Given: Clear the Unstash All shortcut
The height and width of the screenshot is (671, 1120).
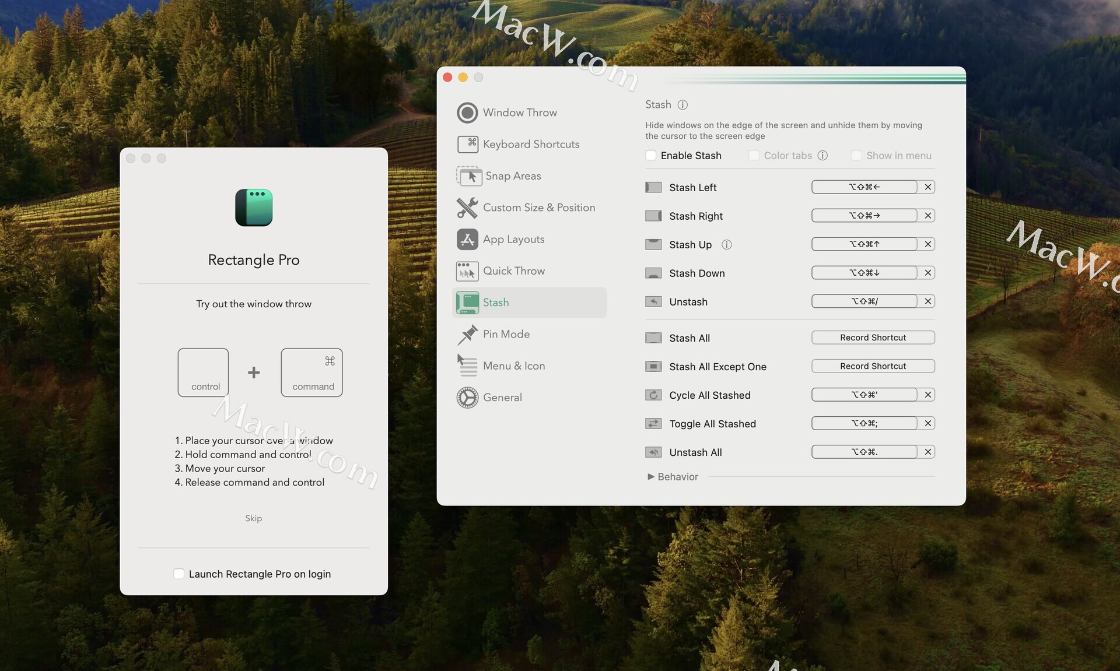Looking at the screenshot, I should point(928,452).
